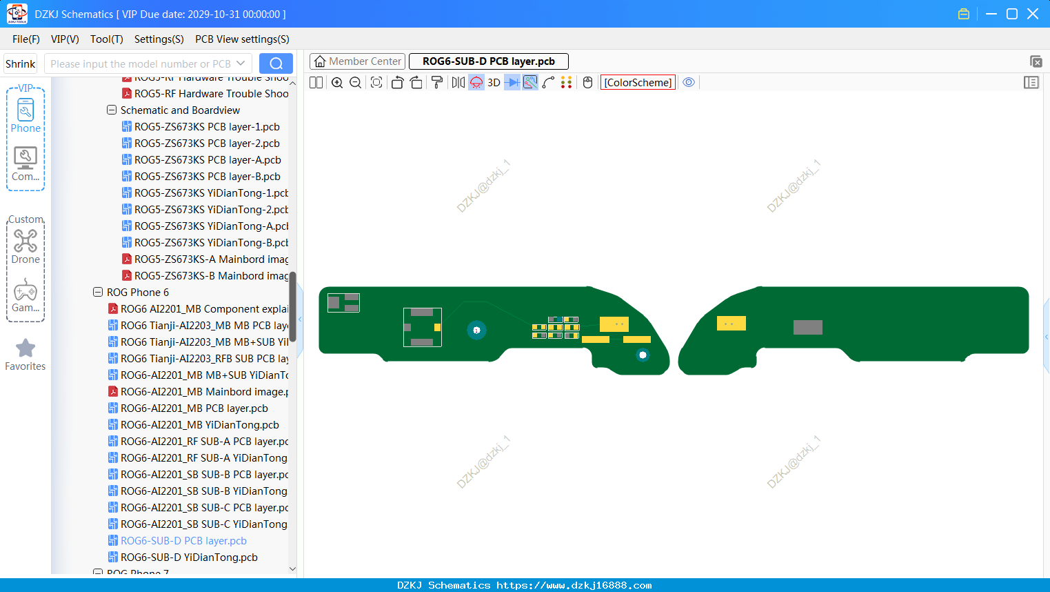Switch to 3D board view
The width and height of the screenshot is (1050, 592).
click(494, 83)
